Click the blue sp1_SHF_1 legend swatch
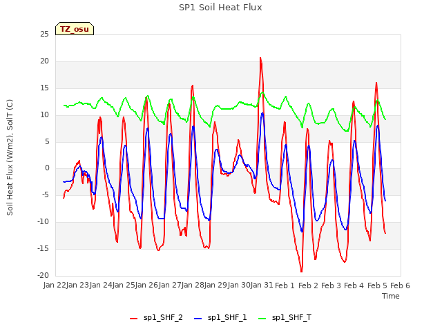The height and width of the screenshot is (331, 442). (x=198, y=319)
